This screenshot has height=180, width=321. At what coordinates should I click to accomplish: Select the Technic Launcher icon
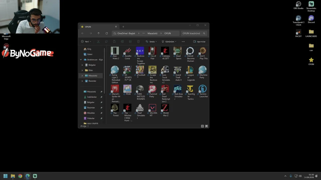point(203,89)
